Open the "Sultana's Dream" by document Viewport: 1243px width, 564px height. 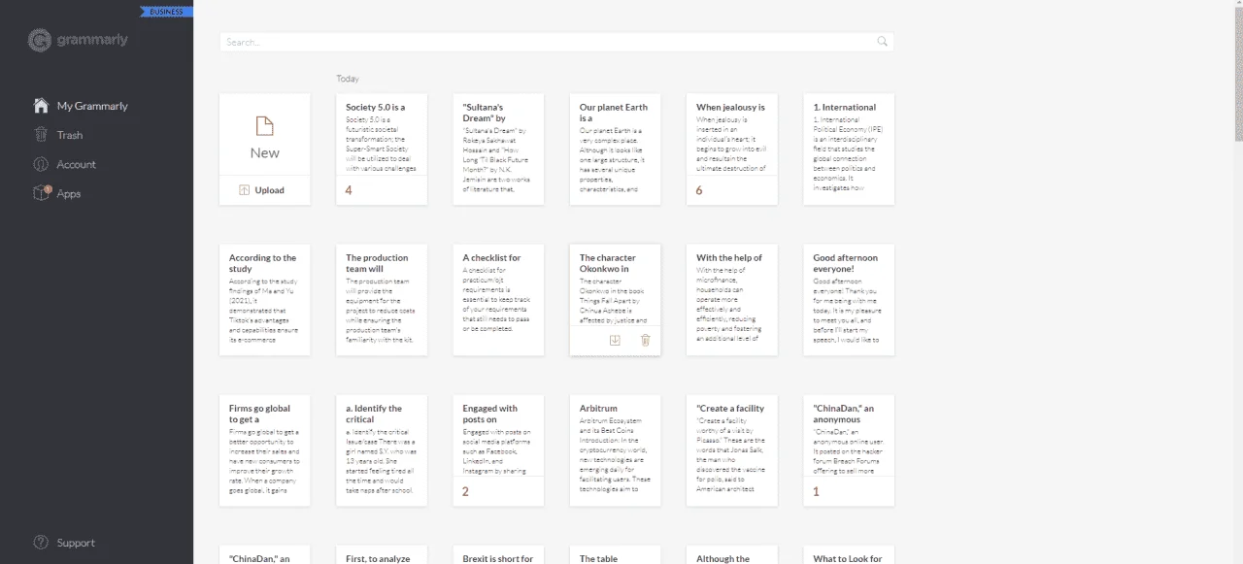coord(498,149)
